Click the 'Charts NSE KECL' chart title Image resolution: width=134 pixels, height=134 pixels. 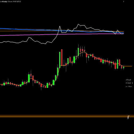(14, 2)
